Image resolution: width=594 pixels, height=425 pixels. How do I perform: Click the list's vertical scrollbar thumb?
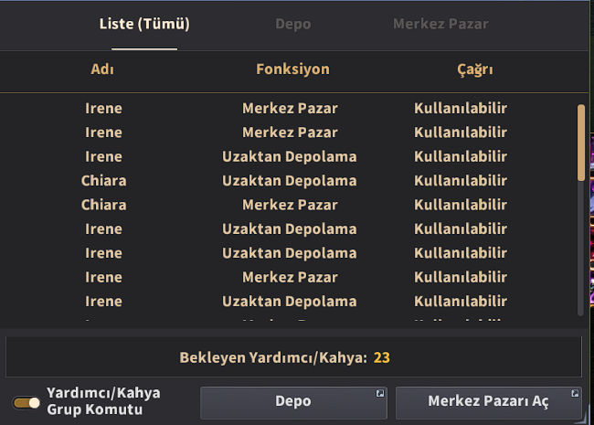(581, 143)
